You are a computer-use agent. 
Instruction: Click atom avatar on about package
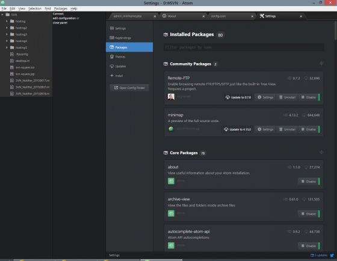[171, 181]
